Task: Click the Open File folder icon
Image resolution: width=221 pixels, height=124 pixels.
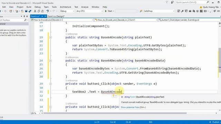Action: tap(22, 11)
